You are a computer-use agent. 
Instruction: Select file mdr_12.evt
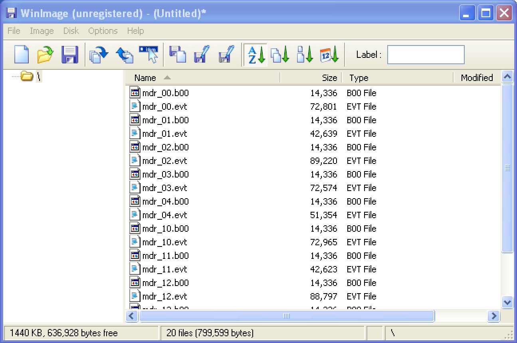coord(164,297)
